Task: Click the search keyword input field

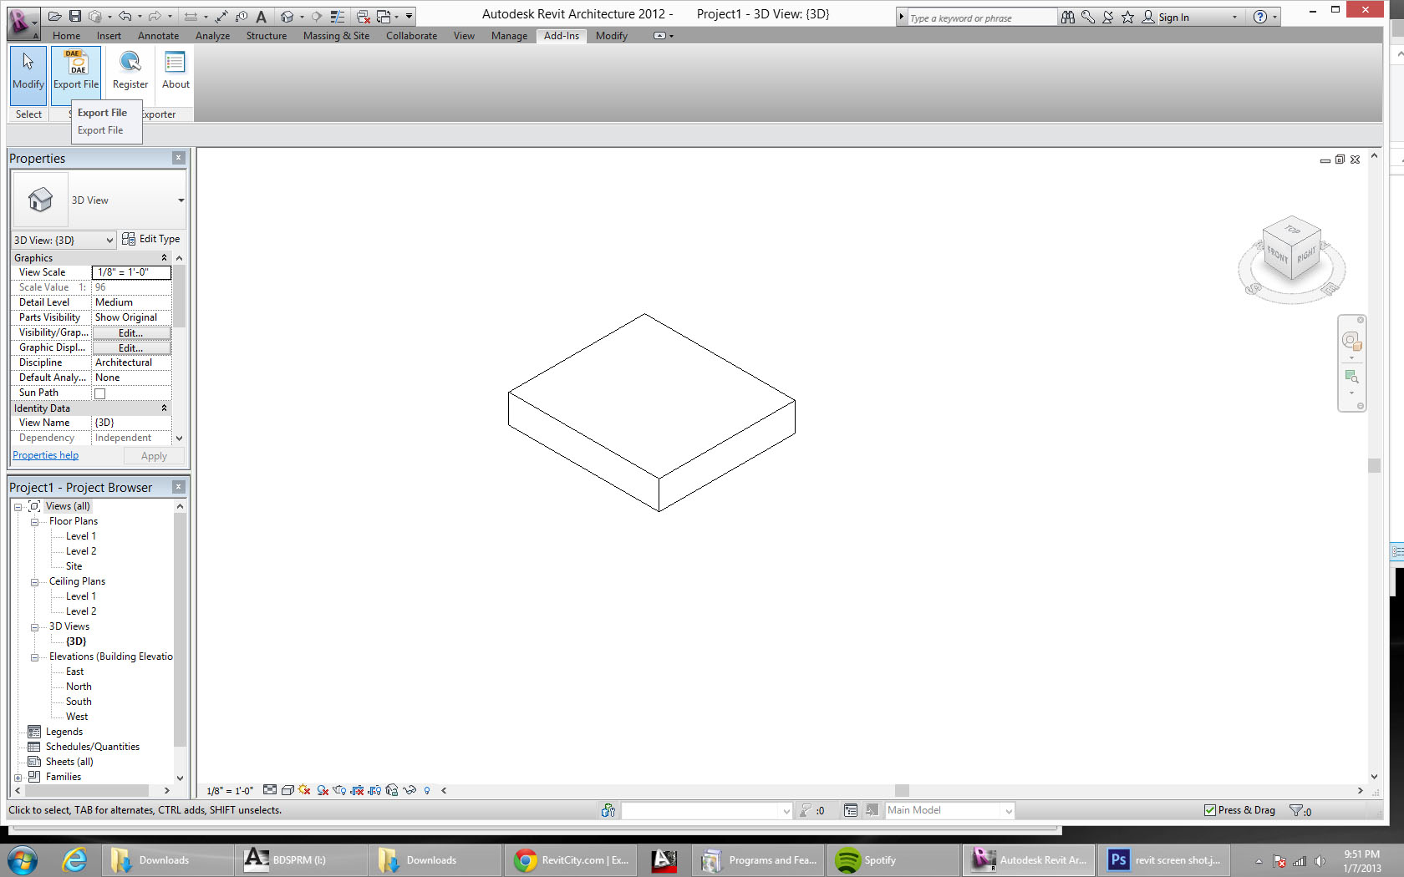Action: 980,18
